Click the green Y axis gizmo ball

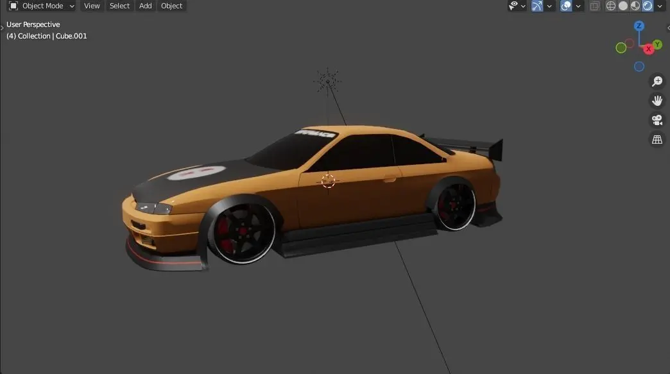(x=658, y=44)
